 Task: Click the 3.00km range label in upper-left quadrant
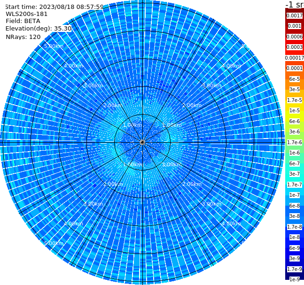93,85
